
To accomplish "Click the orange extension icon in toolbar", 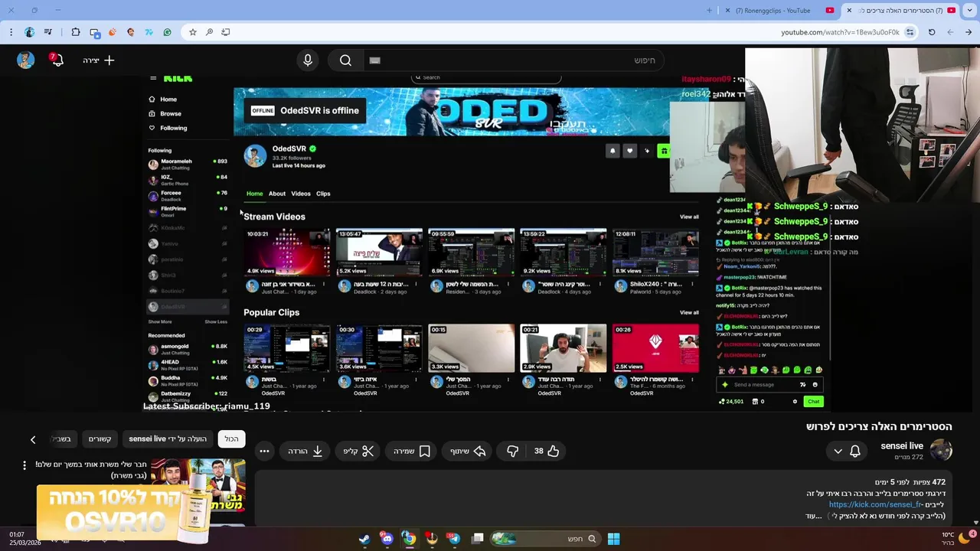I will 113,32.
